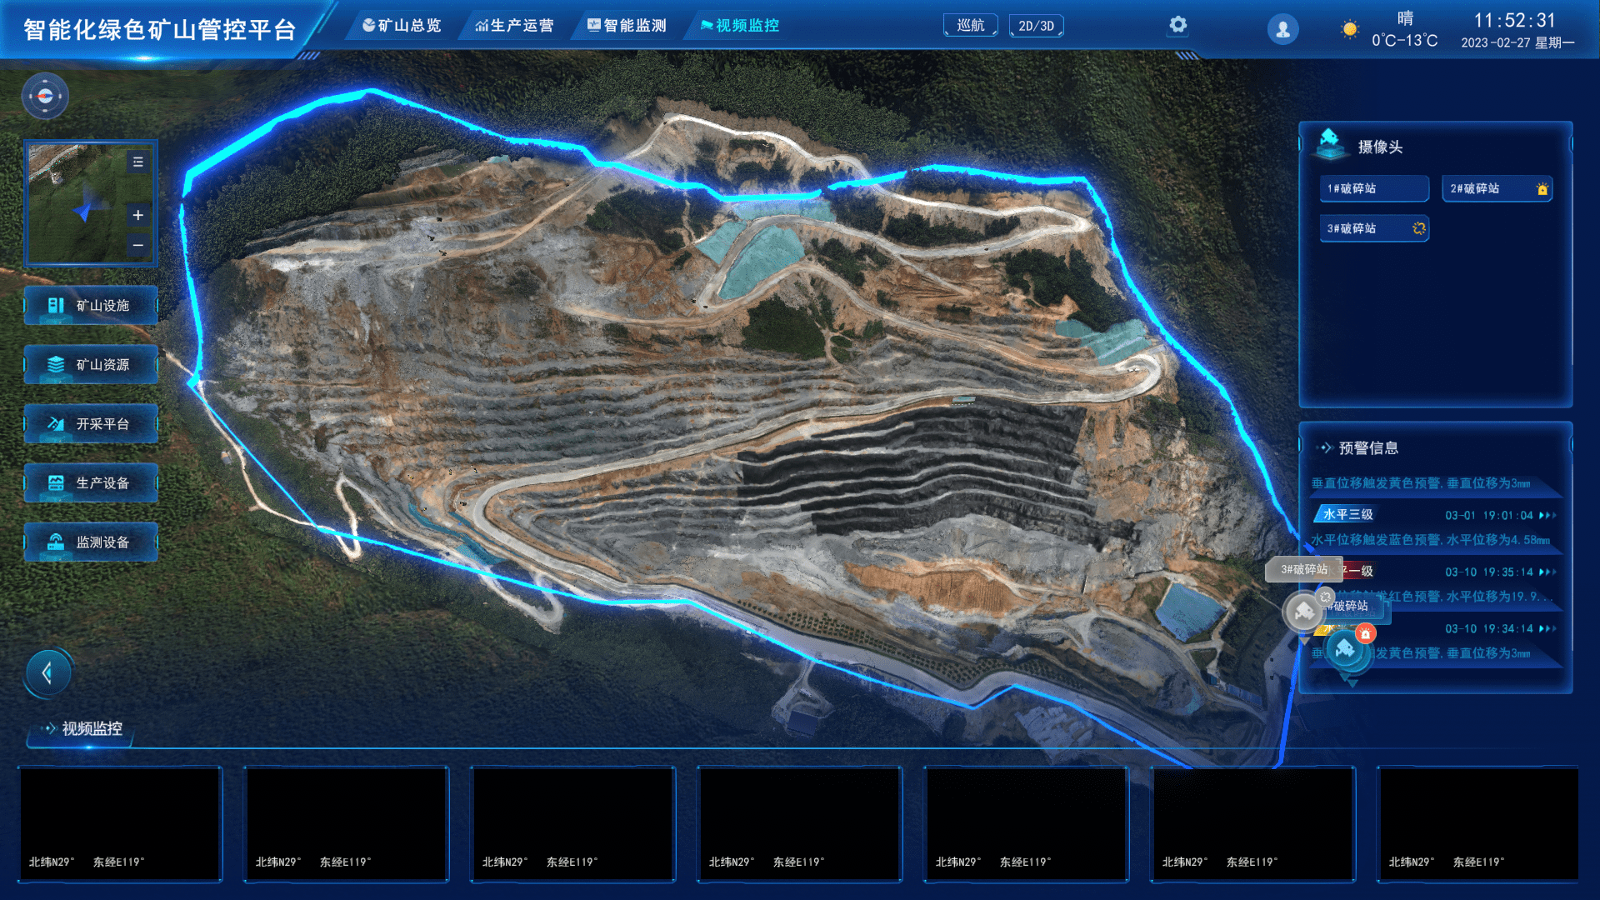Click the 2023-02-27 星期一 date text
The width and height of the screenshot is (1600, 900).
pyautogui.click(x=1517, y=42)
